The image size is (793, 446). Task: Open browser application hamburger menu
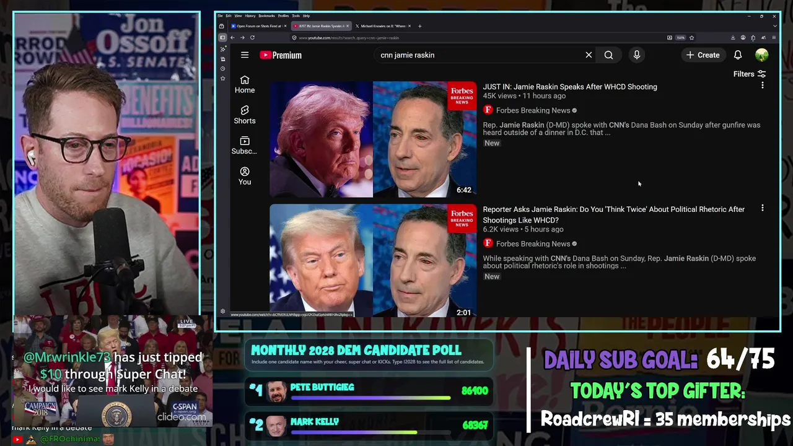pos(773,38)
